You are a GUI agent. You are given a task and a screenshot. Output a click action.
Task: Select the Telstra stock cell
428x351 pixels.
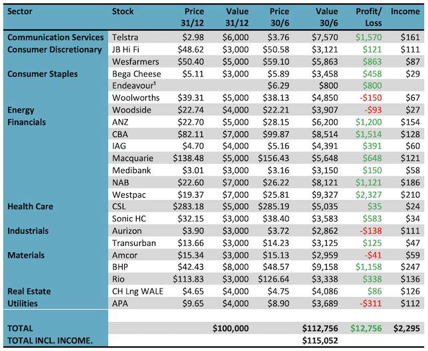point(126,37)
